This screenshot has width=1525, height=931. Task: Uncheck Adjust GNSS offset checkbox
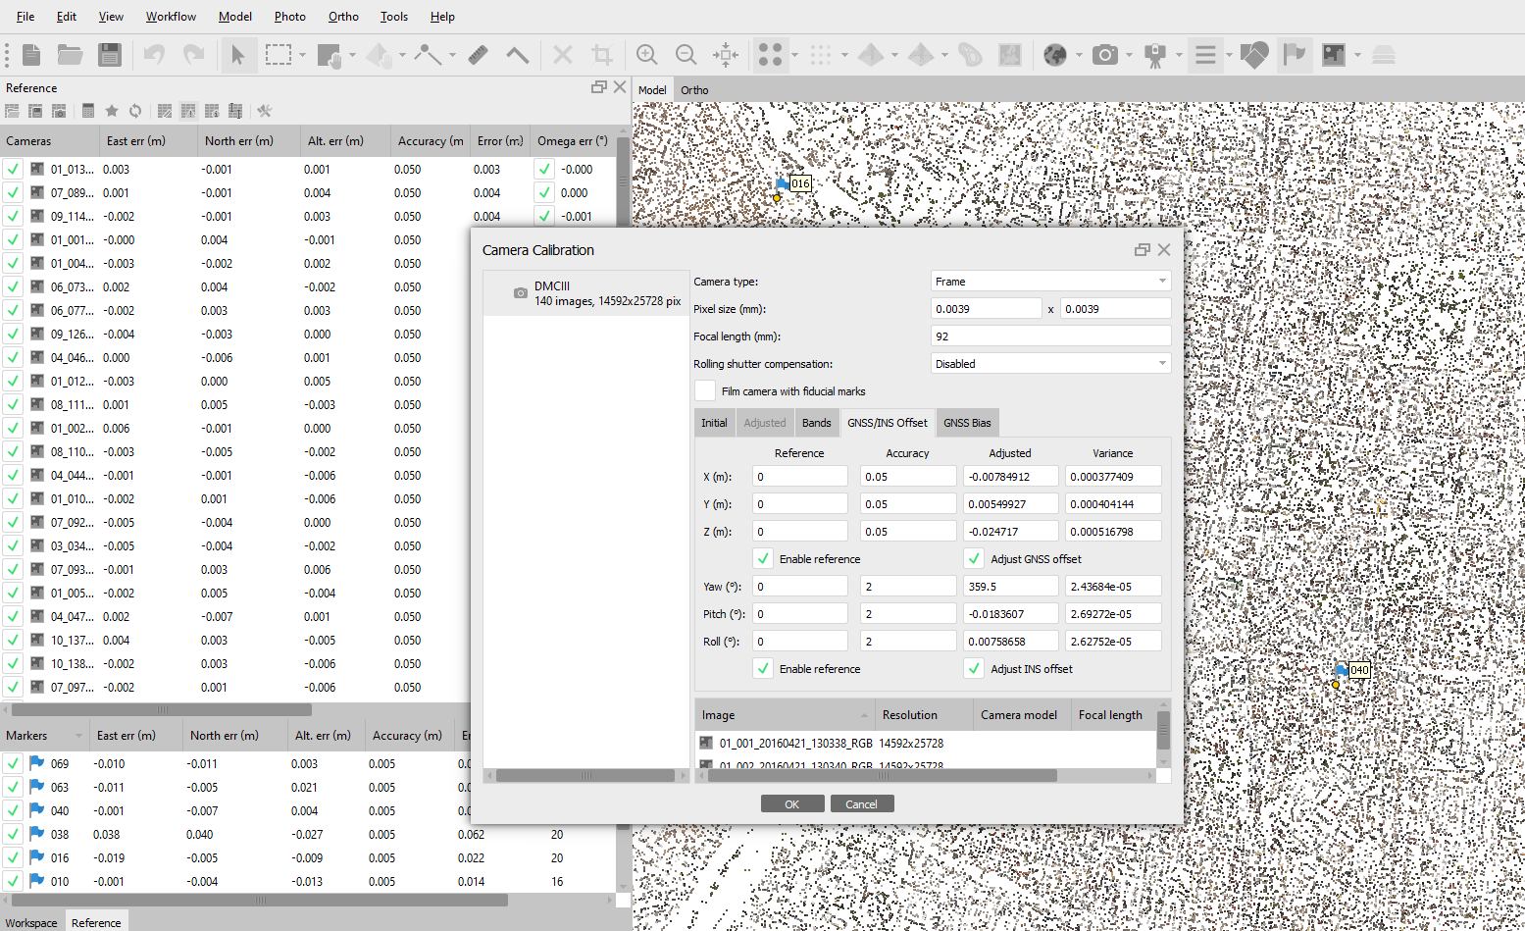pos(974,559)
